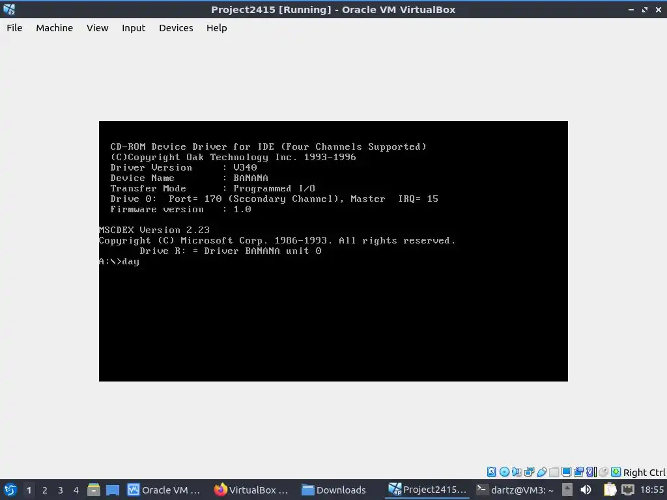Click the Right Ctrl host key label
This screenshot has width=667, height=500.
point(644,473)
